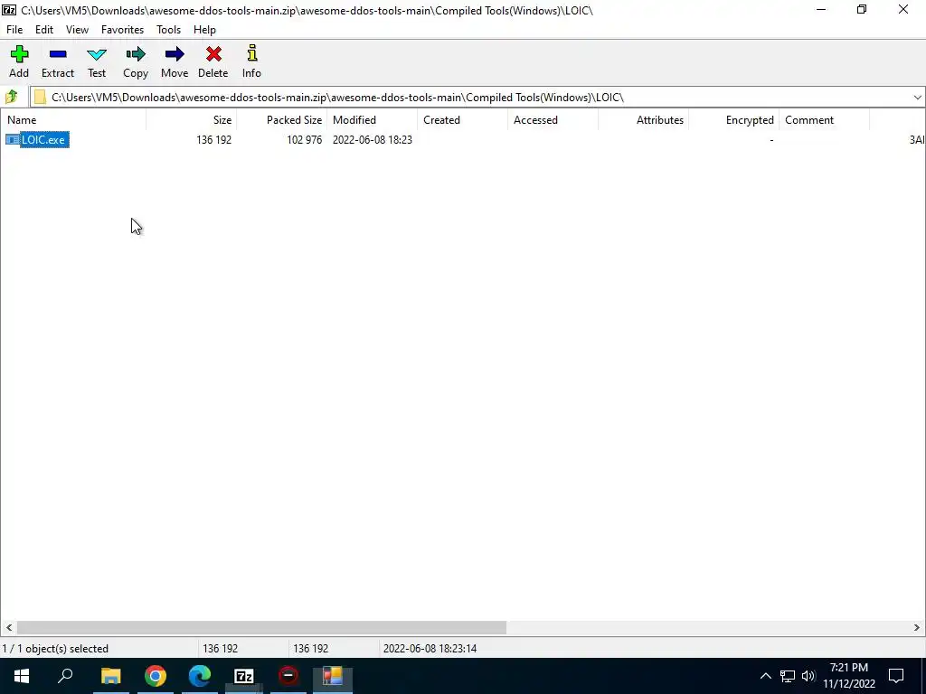
Task: Sort by Encrypted column header
Action: tap(733, 120)
